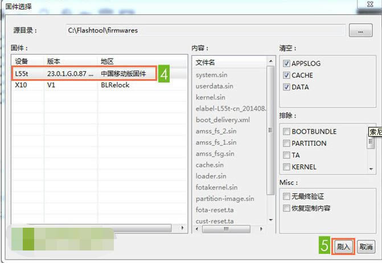Viewport: 382px width, 263px height.
Task: Select the X10 BLRelock firmware row
Action: pyautogui.click(x=85, y=85)
